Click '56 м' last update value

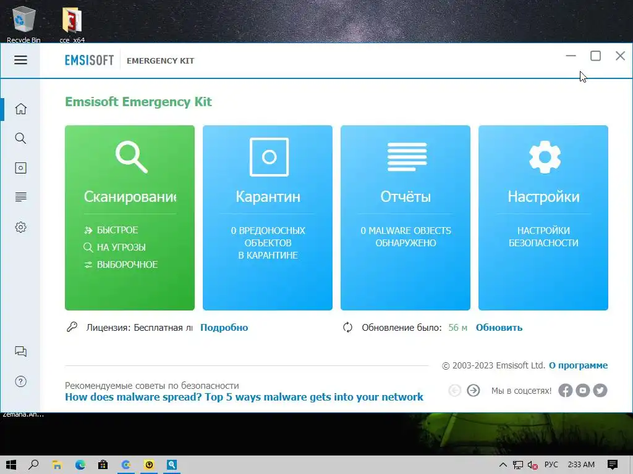pyautogui.click(x=457, y=327)
